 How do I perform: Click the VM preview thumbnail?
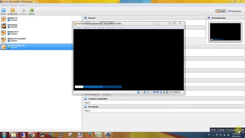tap(225, 32)
